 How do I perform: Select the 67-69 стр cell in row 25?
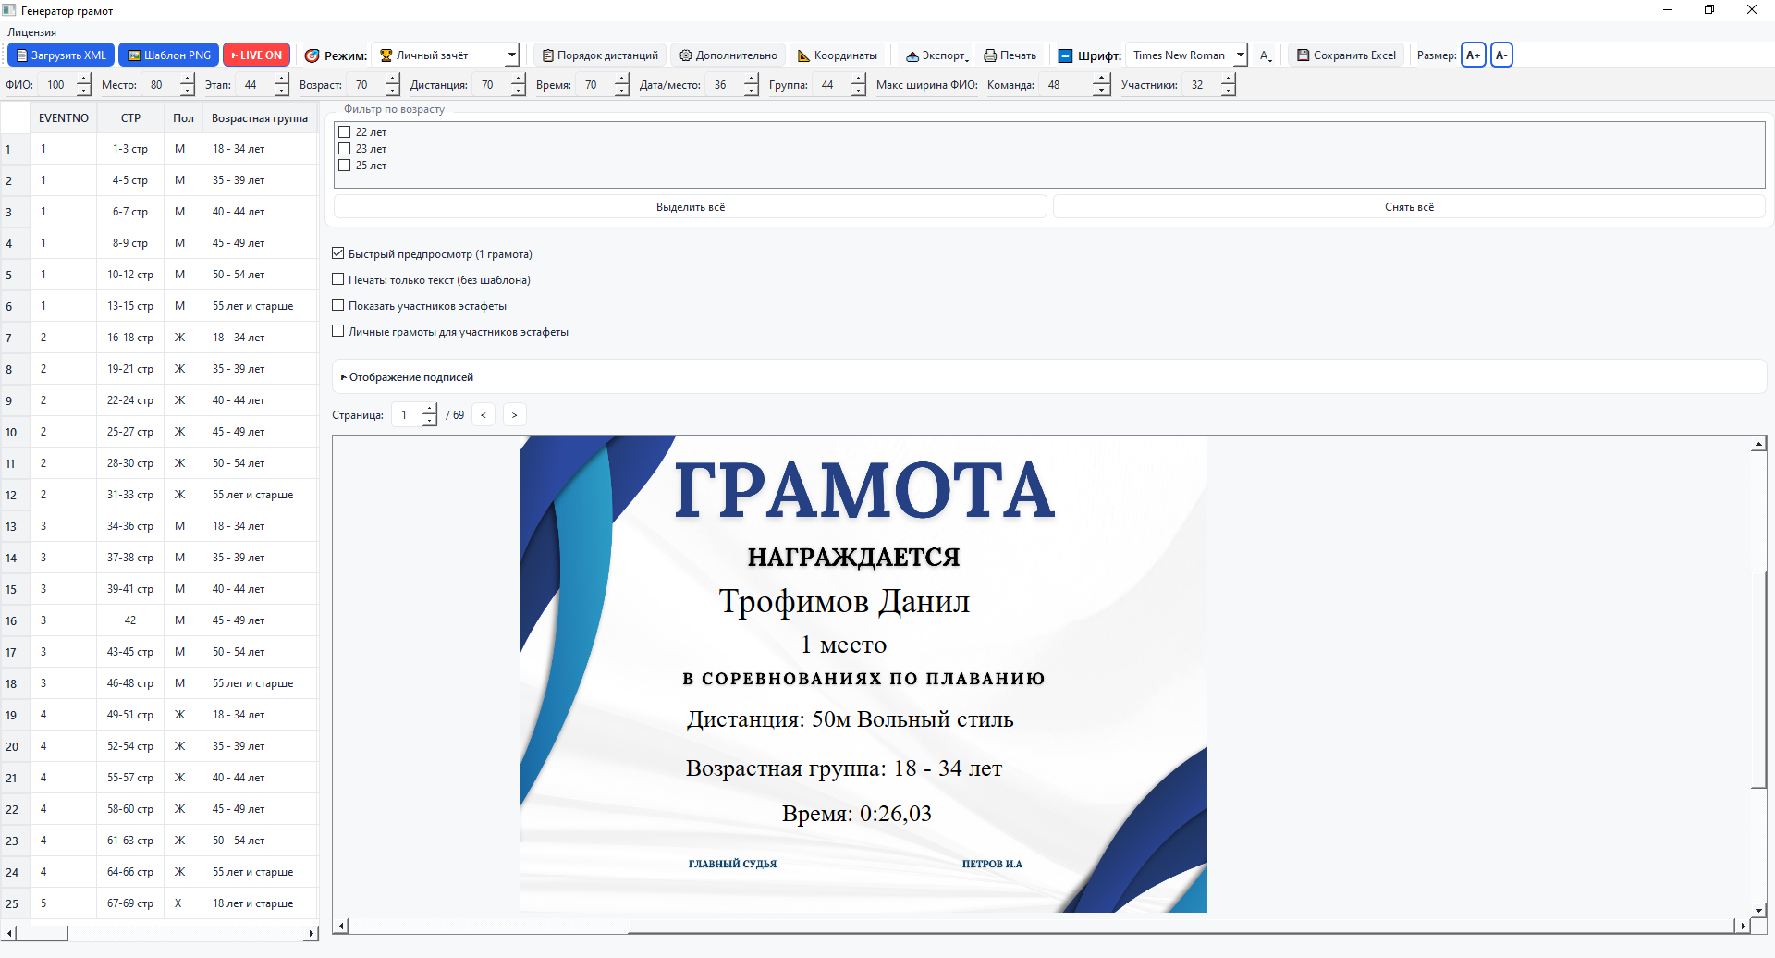[130, 903]
